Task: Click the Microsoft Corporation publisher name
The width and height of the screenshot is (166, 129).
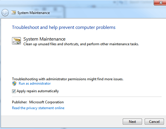Action: (46, 102)
